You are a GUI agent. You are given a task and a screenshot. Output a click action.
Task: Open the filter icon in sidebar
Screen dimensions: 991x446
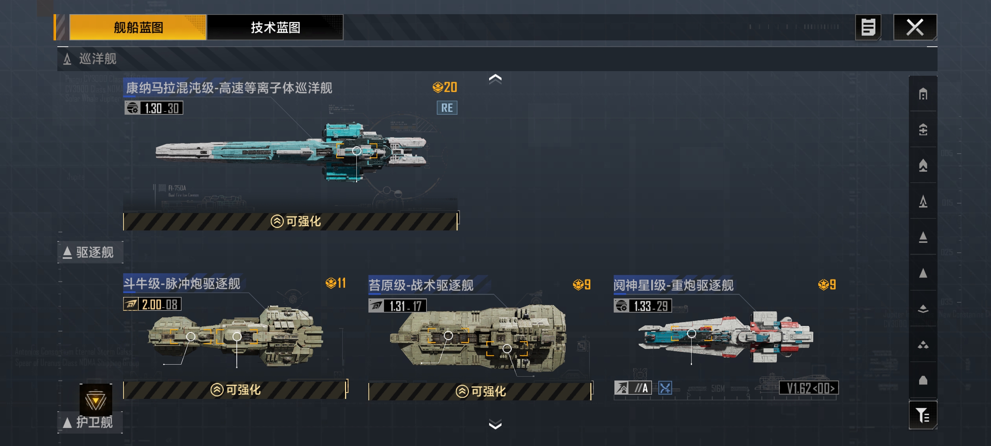(x=923, y=415)
